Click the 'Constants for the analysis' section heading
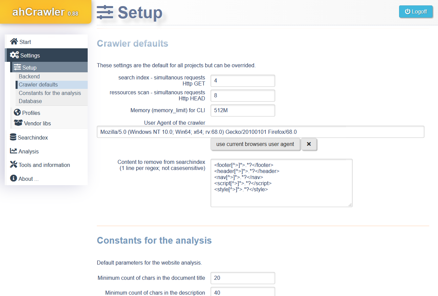438x296 pixels. pyautogui.click(x=154, y=241)
